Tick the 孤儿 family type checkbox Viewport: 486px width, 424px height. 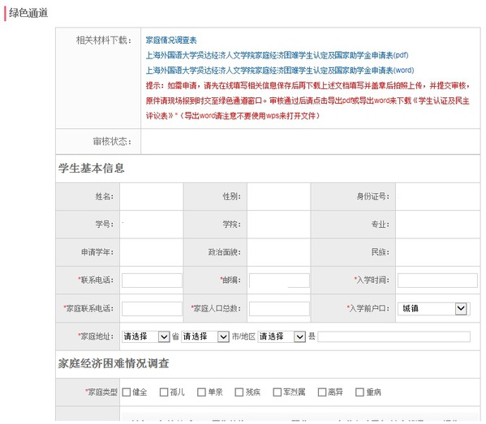(164, 392)
